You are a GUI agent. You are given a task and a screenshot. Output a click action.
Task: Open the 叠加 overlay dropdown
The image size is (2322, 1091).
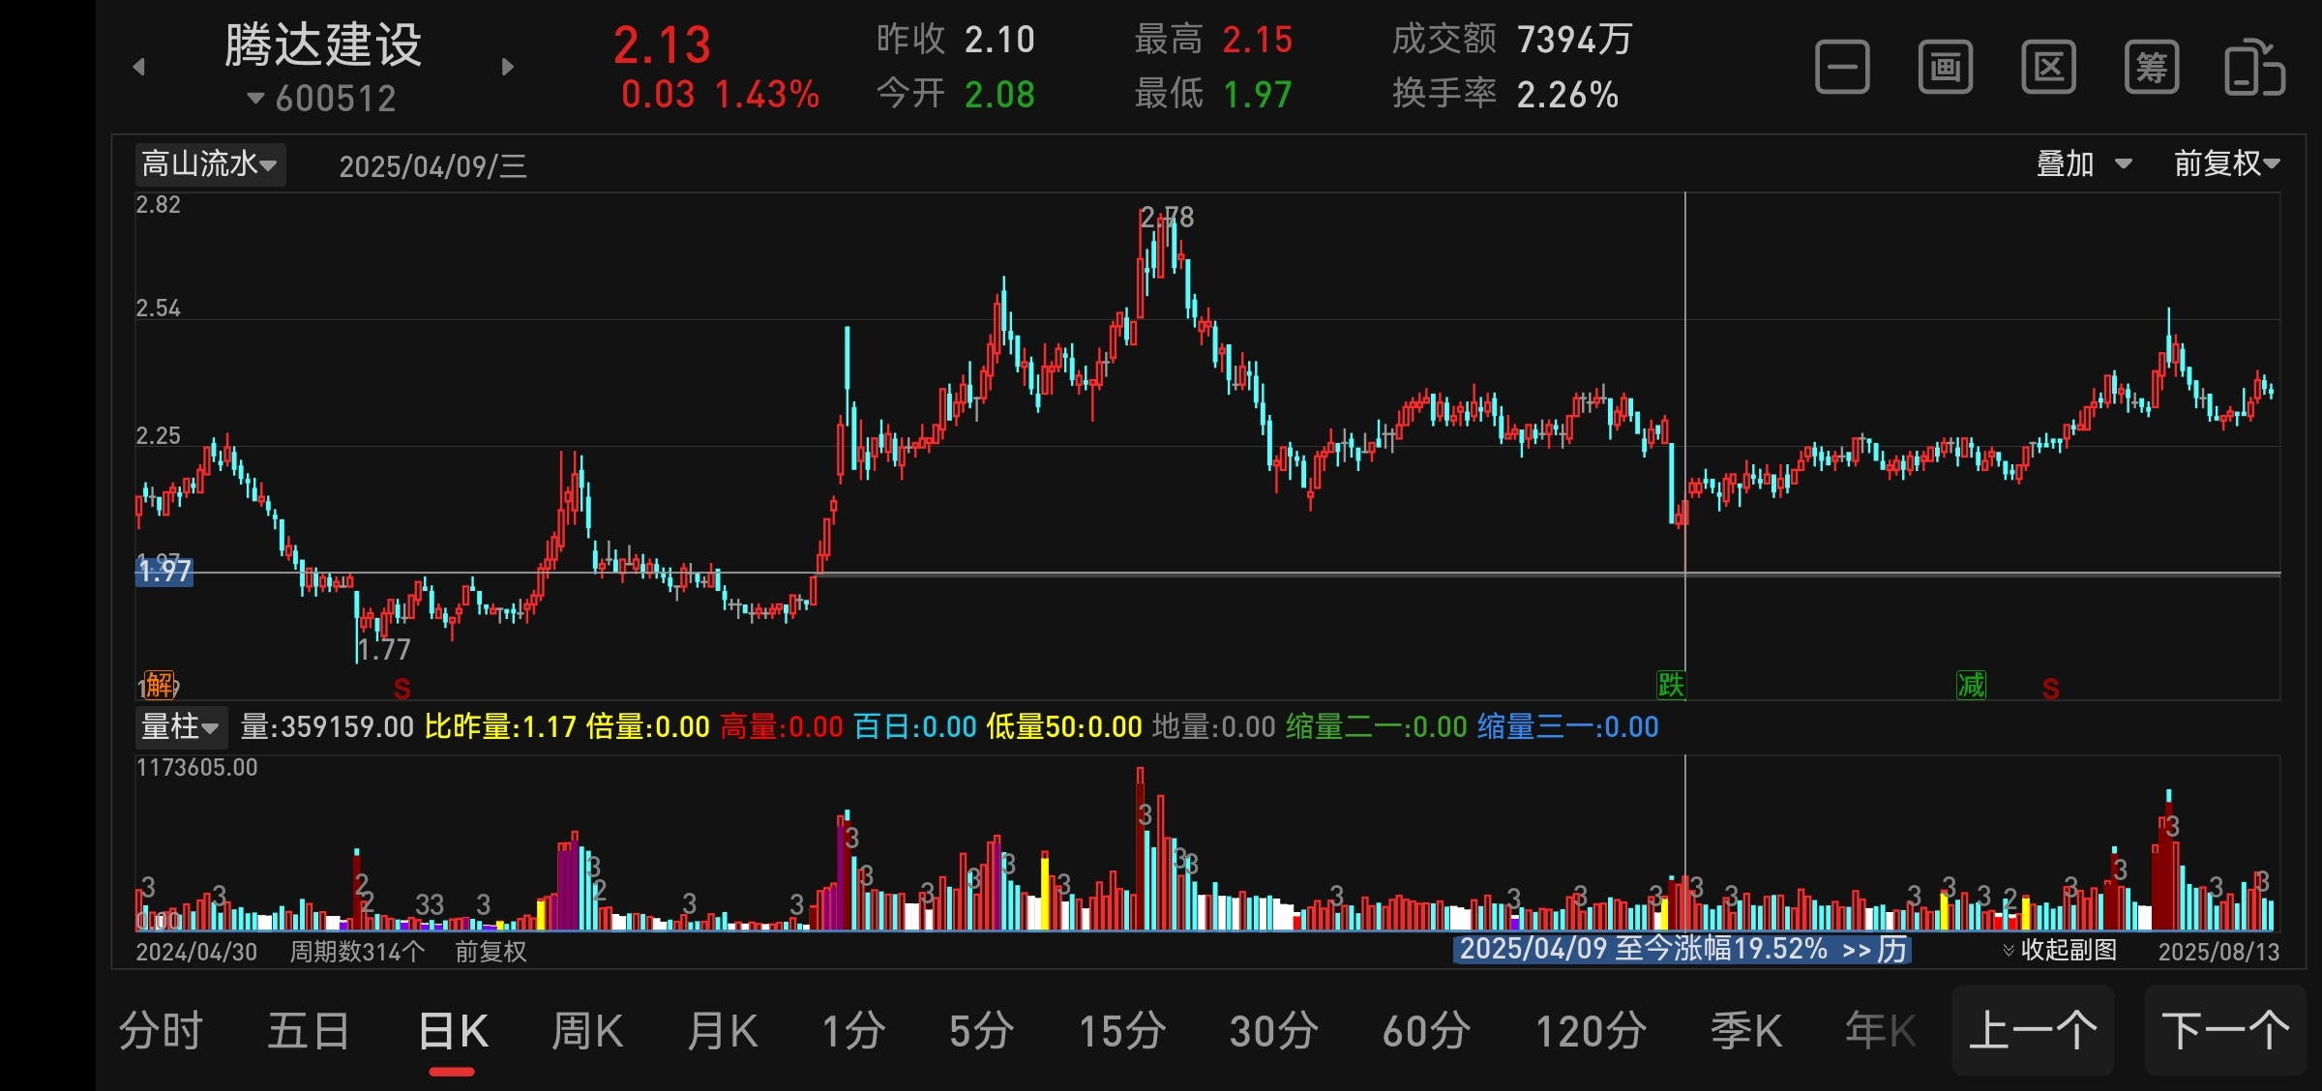[x=2083, y=164]
